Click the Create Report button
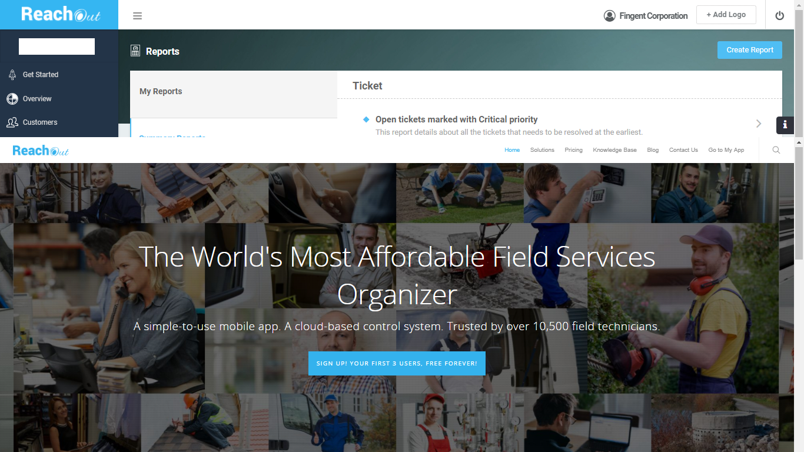 pyautogui.click(x=750, y=50)
